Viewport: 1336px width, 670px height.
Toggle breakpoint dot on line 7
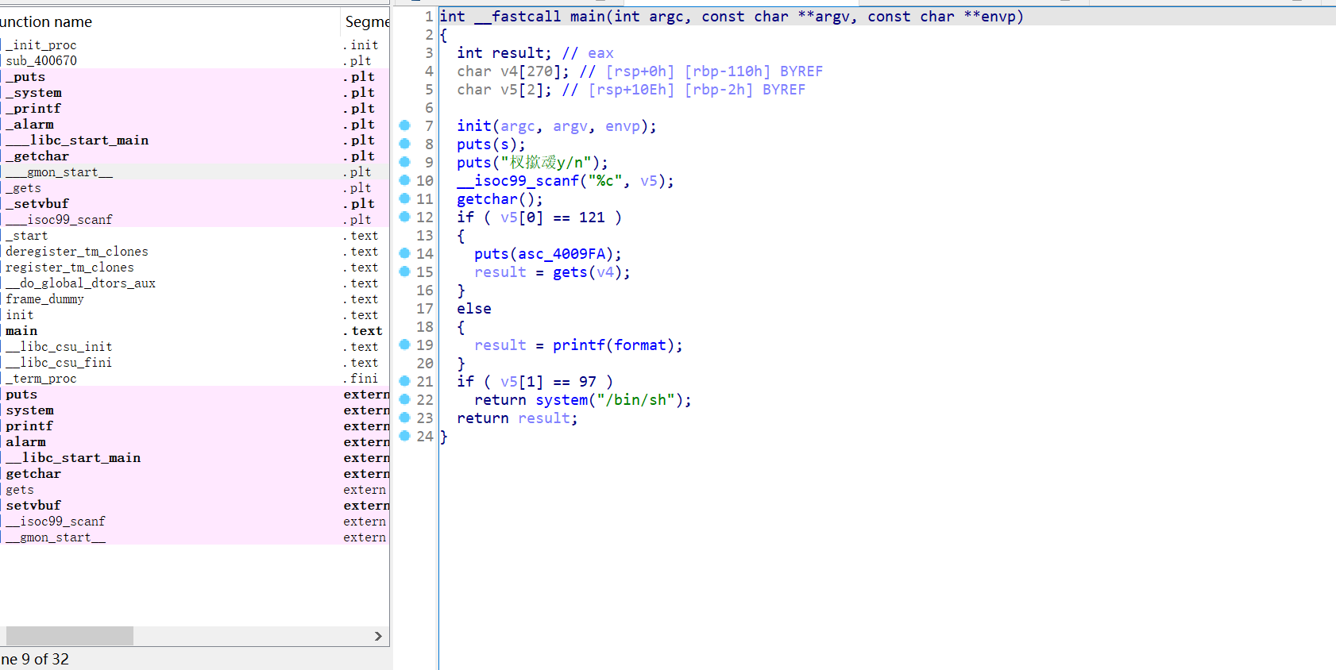click(404, 125)
